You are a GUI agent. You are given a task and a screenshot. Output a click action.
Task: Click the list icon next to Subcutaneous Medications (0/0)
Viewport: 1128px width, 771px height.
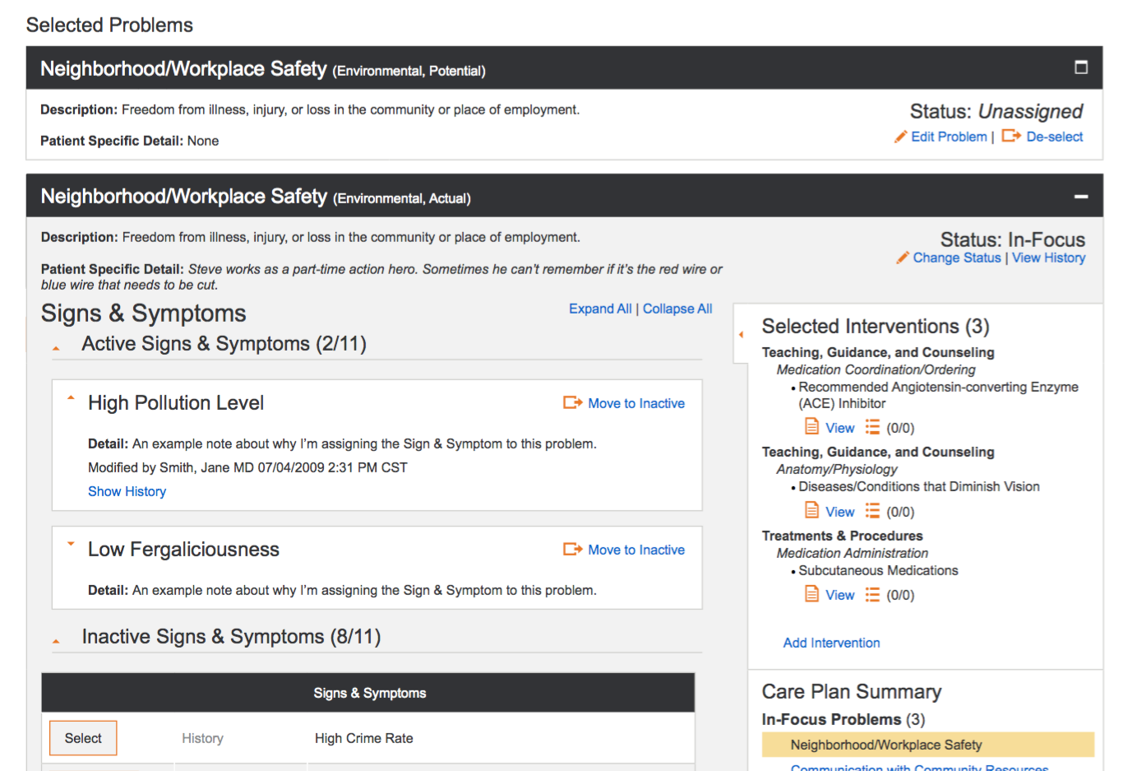871,594
